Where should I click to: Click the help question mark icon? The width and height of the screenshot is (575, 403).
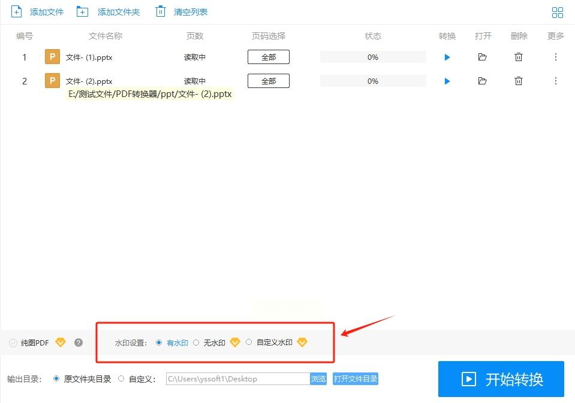[79, 343]
